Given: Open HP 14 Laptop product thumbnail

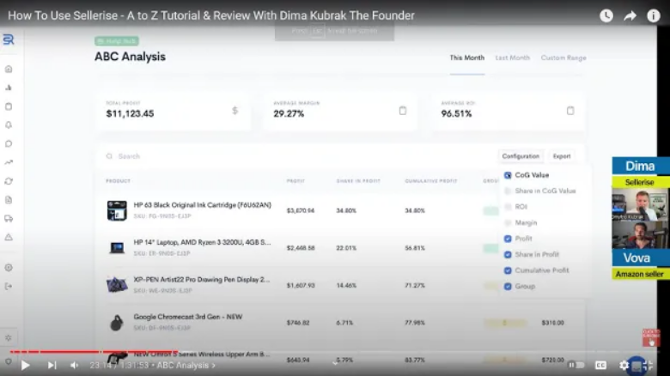Looking at the screenshot, I should click(117, 248).
